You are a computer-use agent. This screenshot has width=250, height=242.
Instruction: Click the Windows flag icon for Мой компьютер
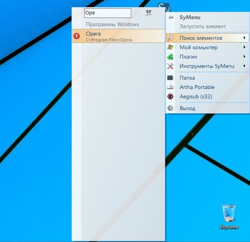point(170,47)
